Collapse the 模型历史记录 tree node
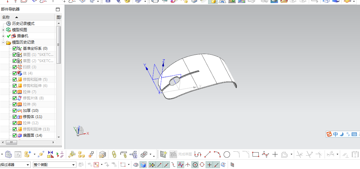Viewport: 360px width, 169px height. (3, 42)
